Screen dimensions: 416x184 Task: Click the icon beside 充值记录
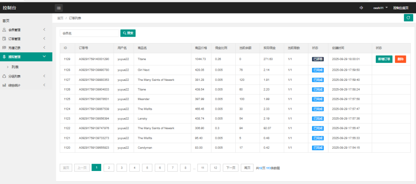4,48
